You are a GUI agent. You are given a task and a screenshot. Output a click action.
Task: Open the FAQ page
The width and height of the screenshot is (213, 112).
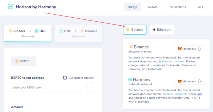click(199, 7)
